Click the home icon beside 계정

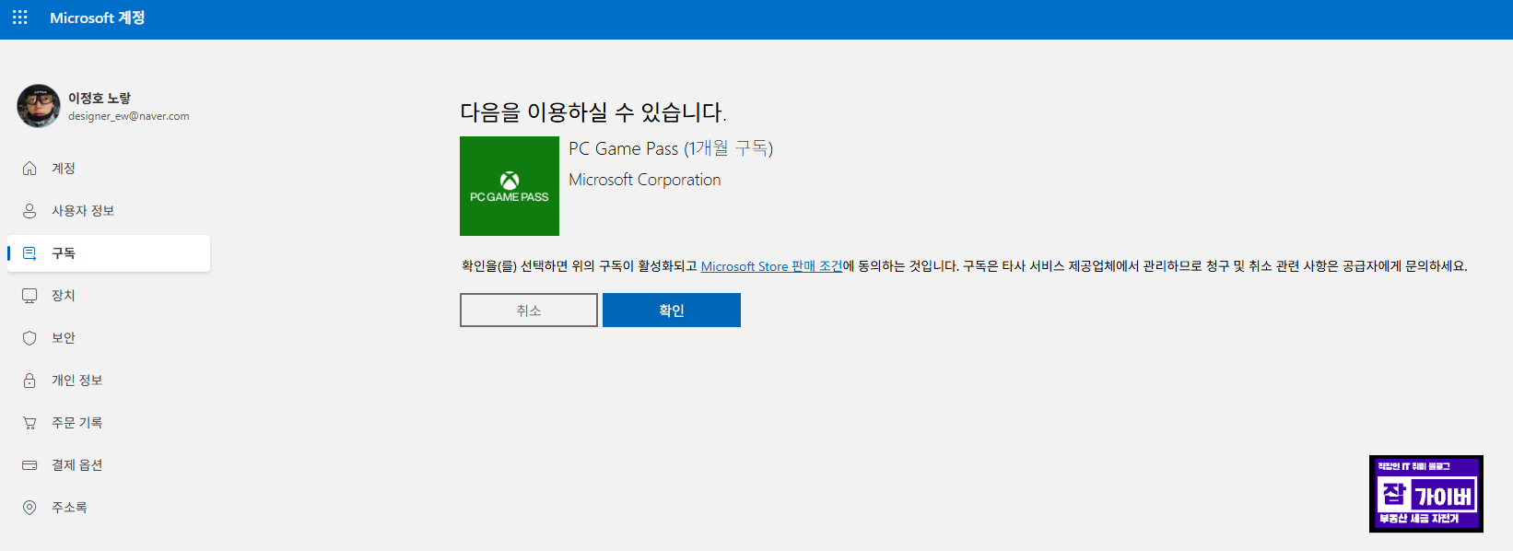point(29,169)
